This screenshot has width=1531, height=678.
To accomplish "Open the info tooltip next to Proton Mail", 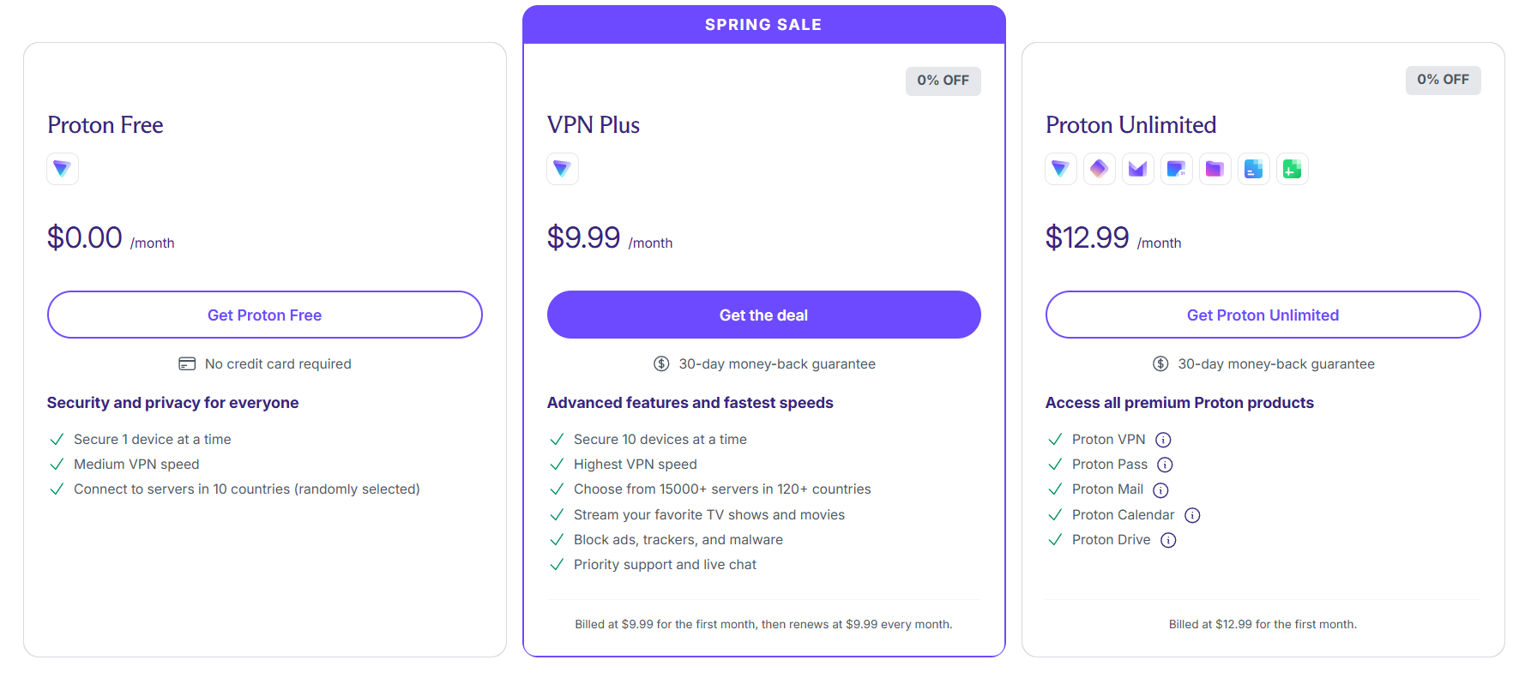I will tap(1160, 489).
